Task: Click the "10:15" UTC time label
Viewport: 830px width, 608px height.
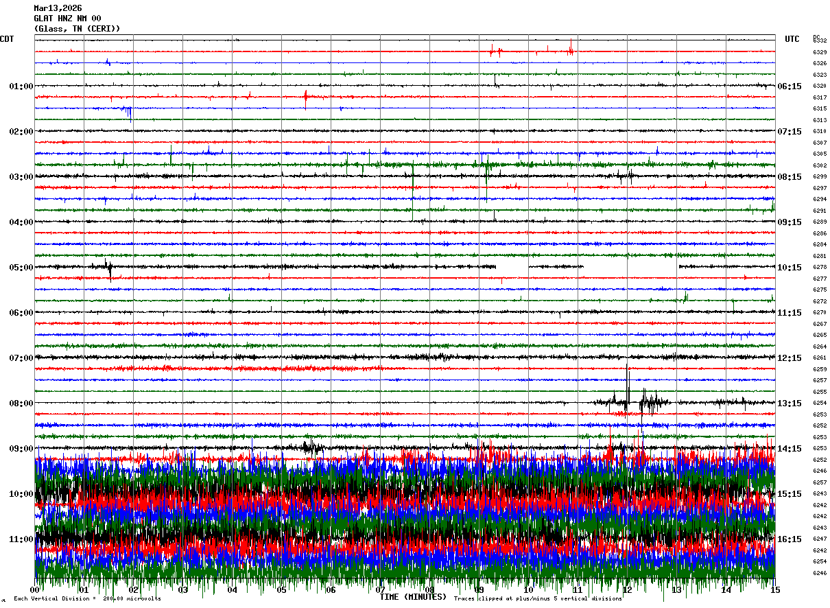Action: pos(790,268)
